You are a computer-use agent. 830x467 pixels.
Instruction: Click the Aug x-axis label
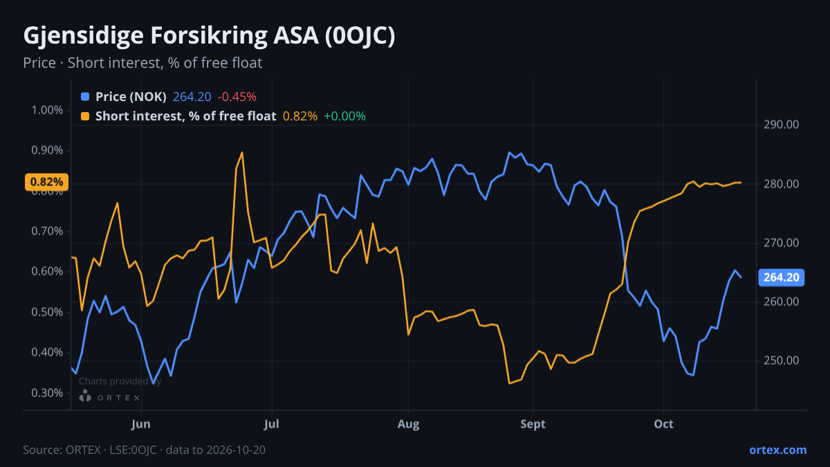point(409,423)
